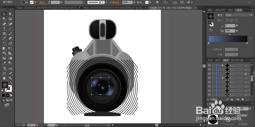
Task: Select the Hand tool
Action: 4,78
